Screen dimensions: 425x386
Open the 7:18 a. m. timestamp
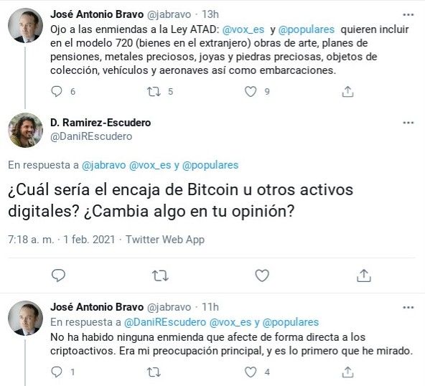coord(31,240)
